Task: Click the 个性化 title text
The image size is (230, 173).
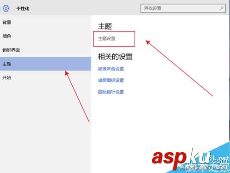Action: [23, 8]
